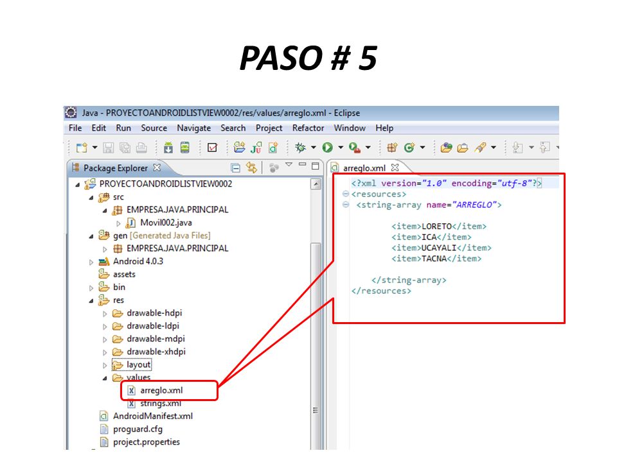The height and width of the screenshot is (462, 617).
Task: Click the New Android JUnit test icon
Action: 256,148
